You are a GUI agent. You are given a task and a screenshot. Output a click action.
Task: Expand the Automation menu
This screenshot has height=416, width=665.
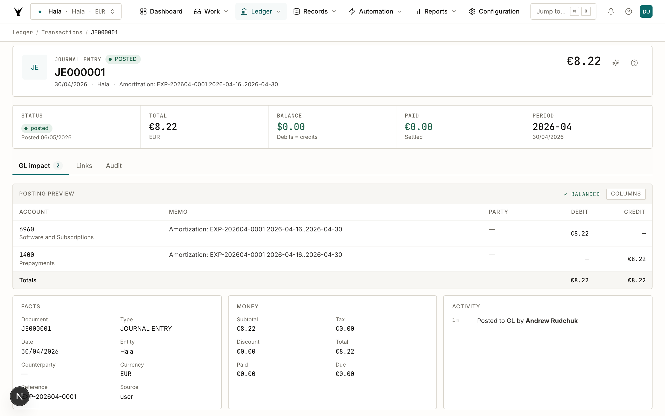[375, 11]
